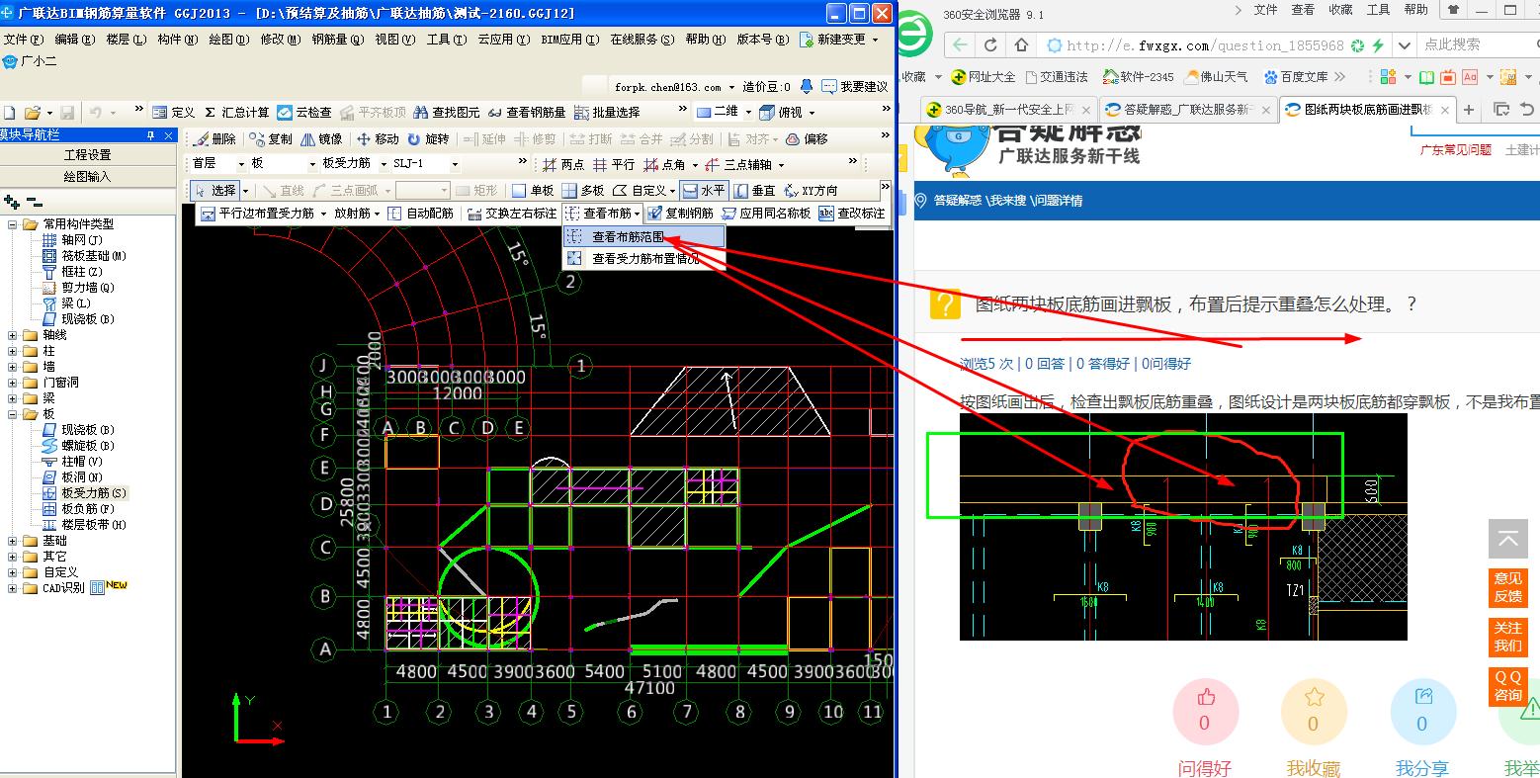Activate the 选择 select mode button
The image size is (1540, 778).
(215, 191)
